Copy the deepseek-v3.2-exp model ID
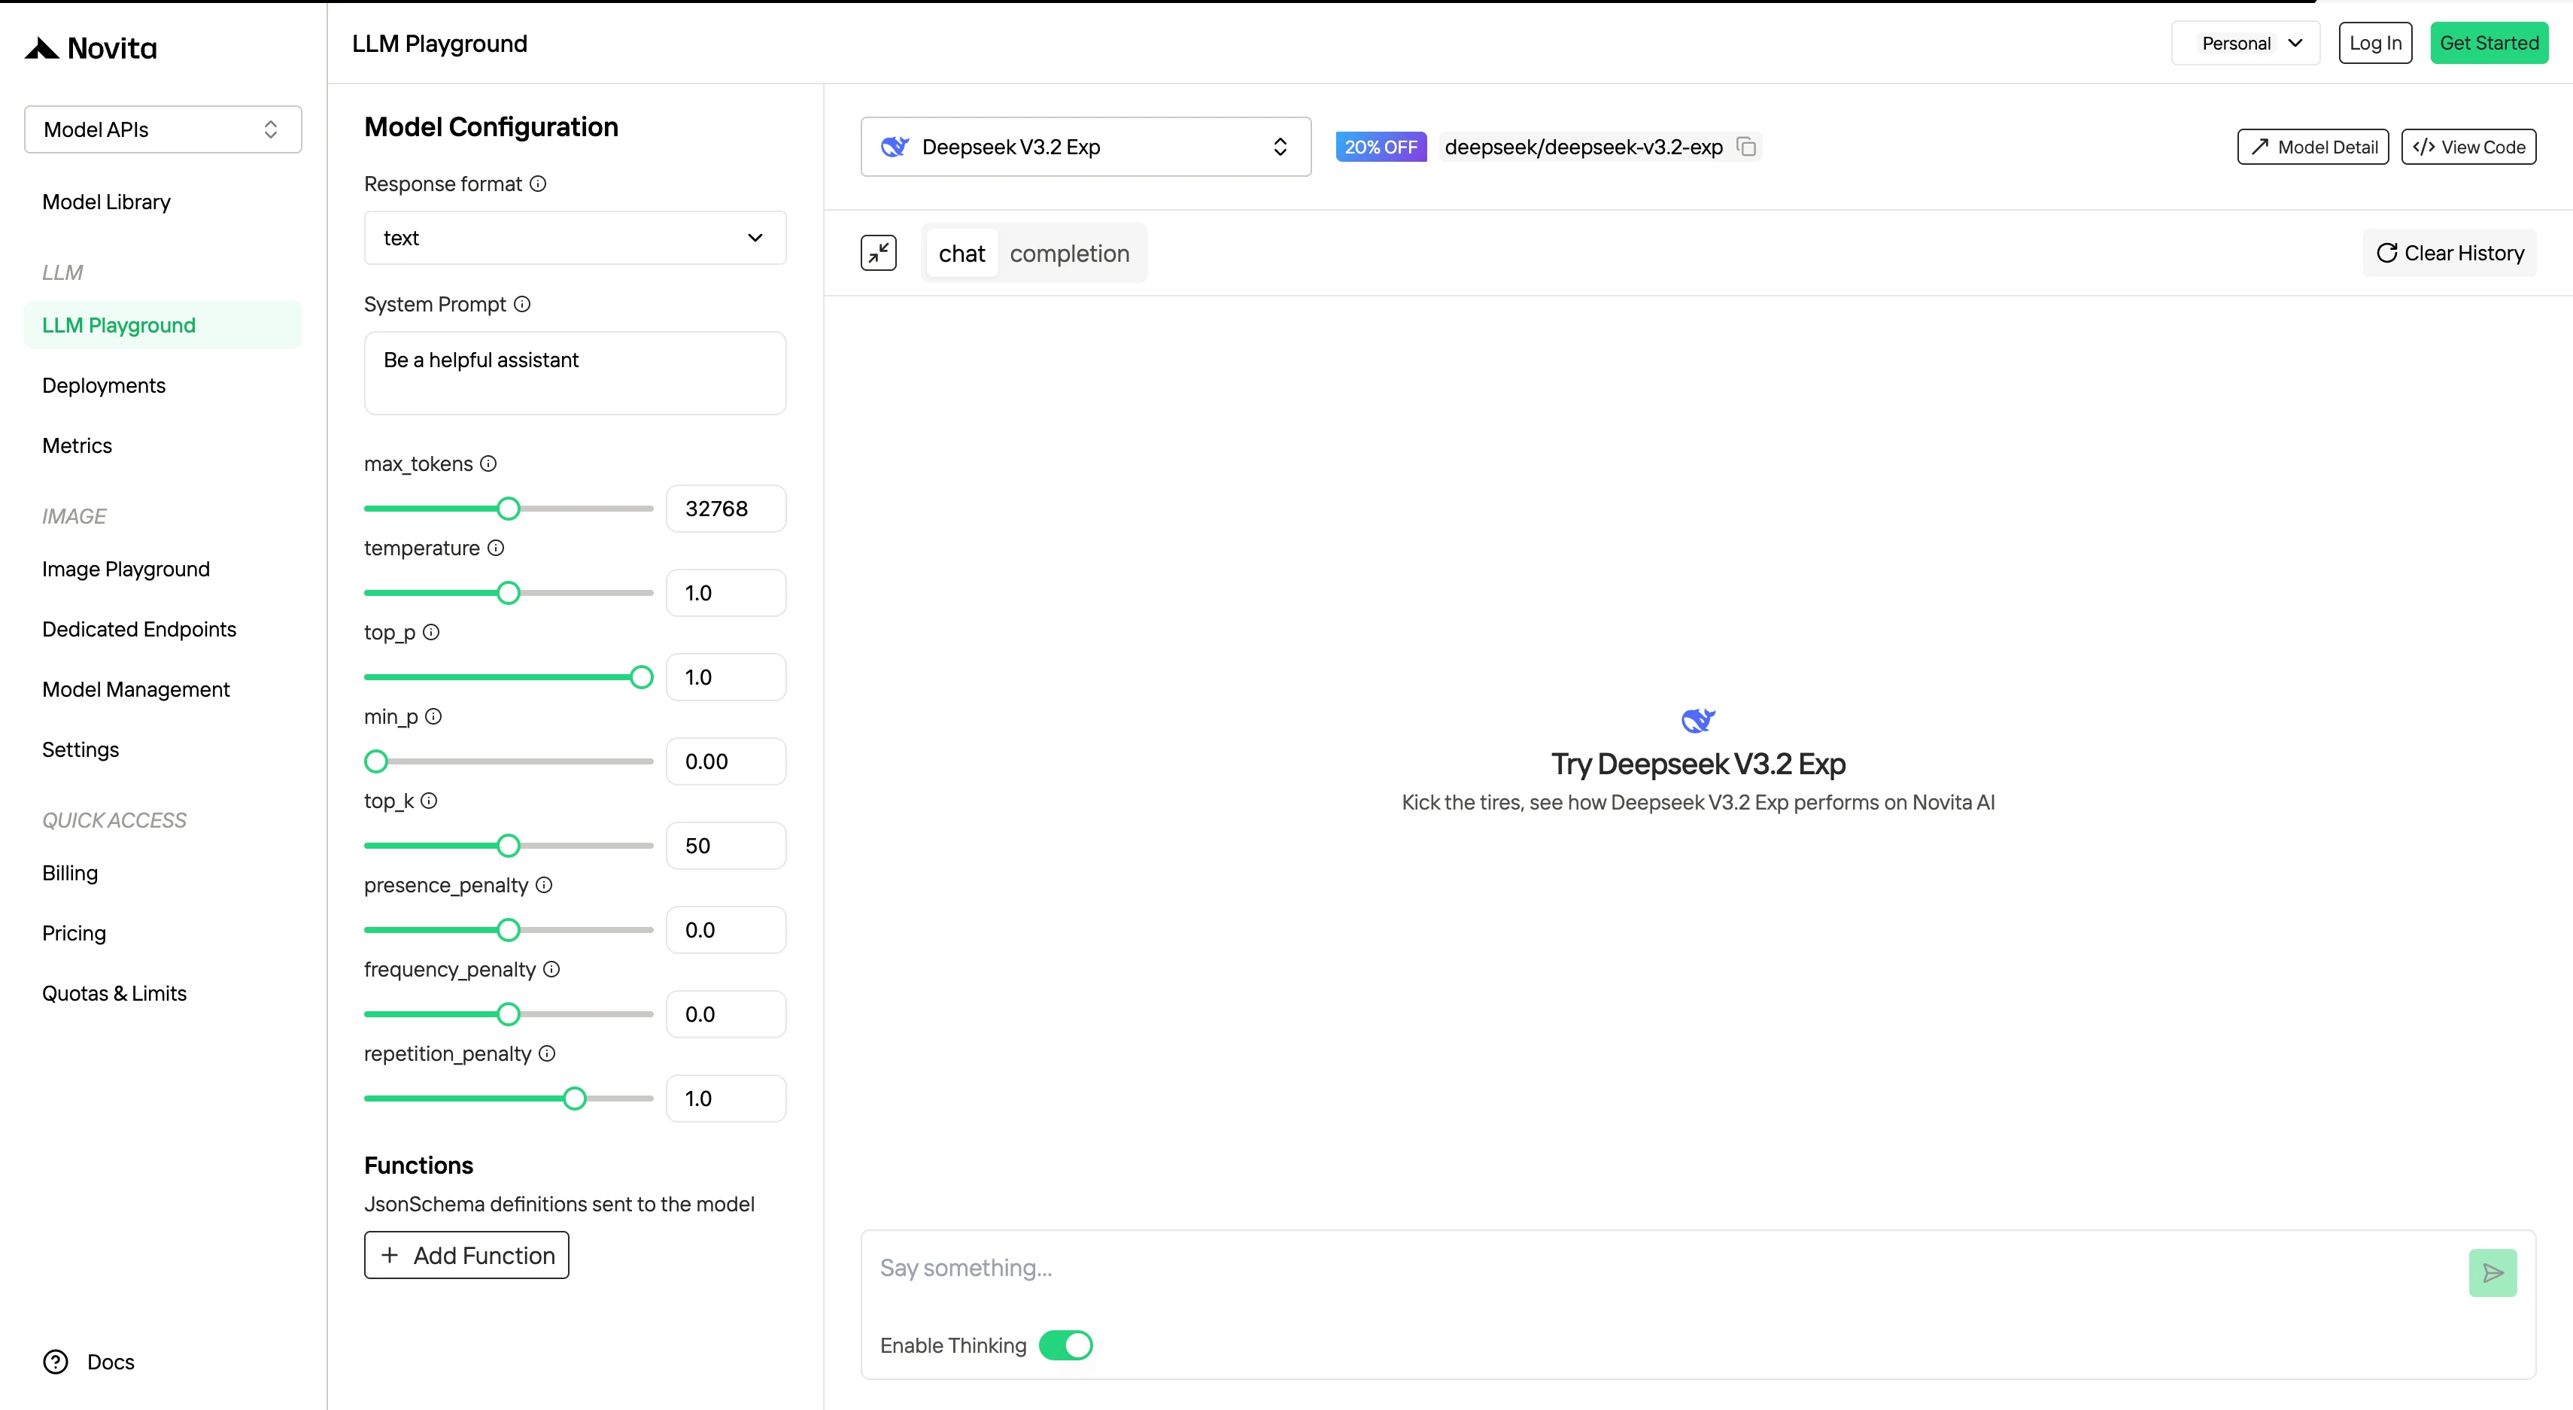 coord(1746,147)
